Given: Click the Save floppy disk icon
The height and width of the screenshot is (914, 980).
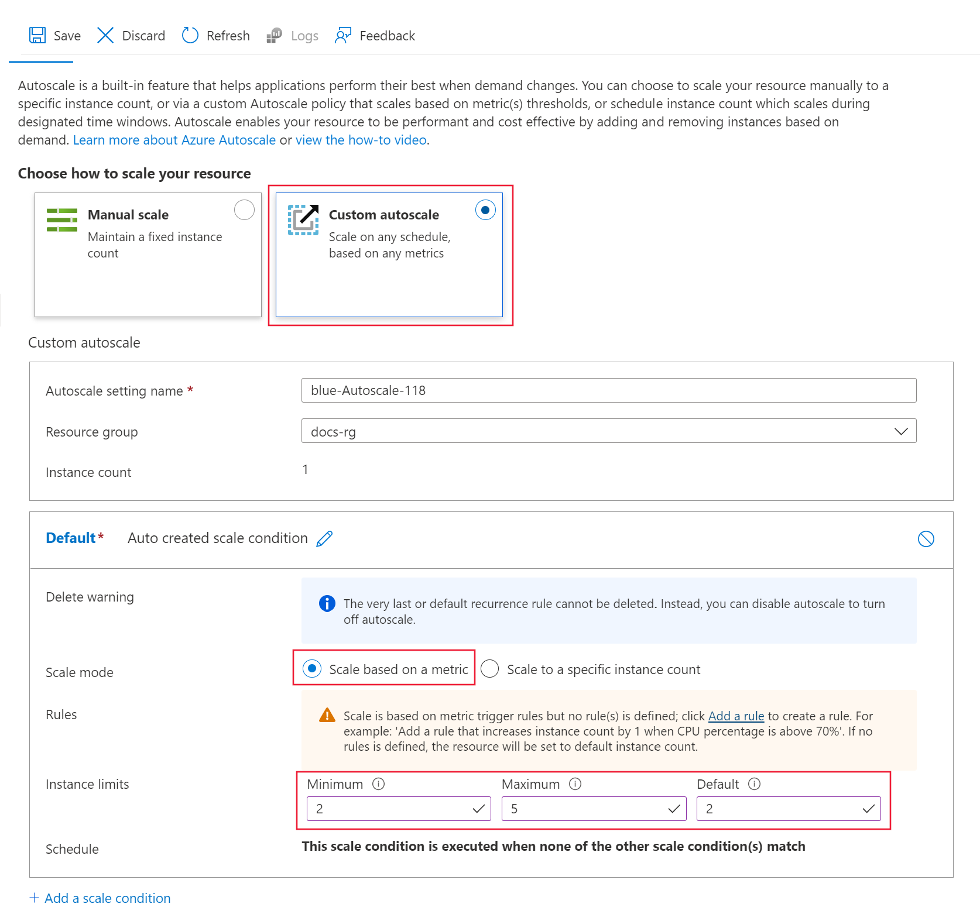Looking at the screenshot, I should (37, 36).
